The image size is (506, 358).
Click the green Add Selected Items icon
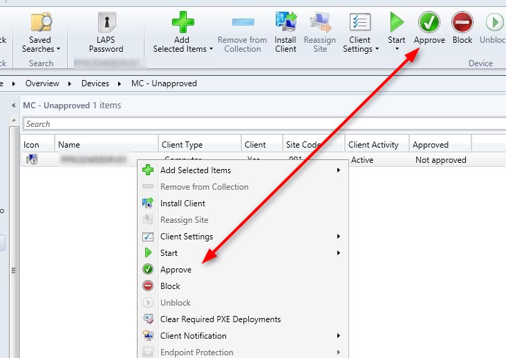[183, 21]
